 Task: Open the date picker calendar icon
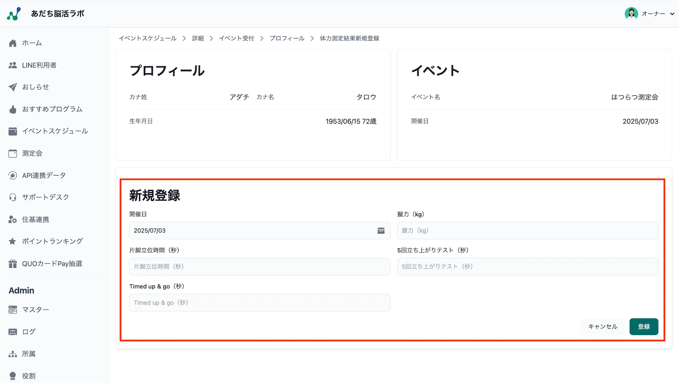(381, 231)
